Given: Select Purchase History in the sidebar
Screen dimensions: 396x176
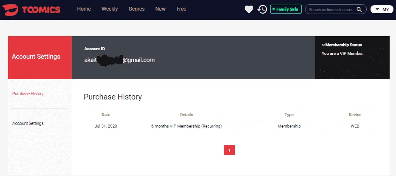Looking at the screenshot, I should pyautogui.click(x=28, y=94).
